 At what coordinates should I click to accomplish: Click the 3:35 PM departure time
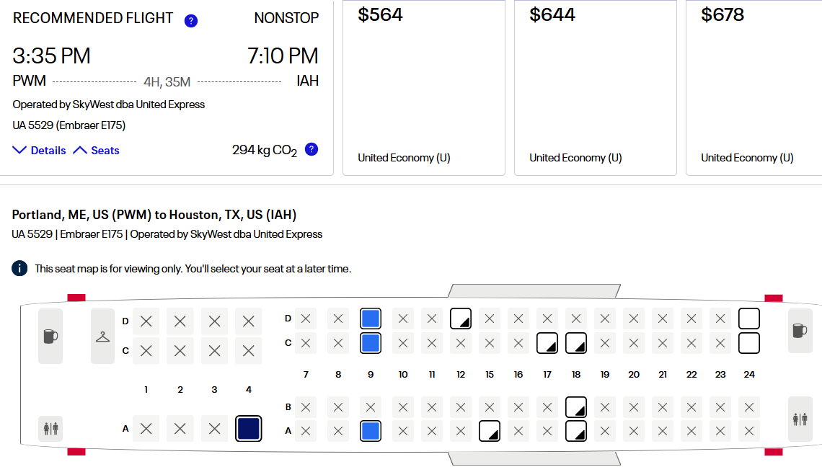(x=51, y=56)
